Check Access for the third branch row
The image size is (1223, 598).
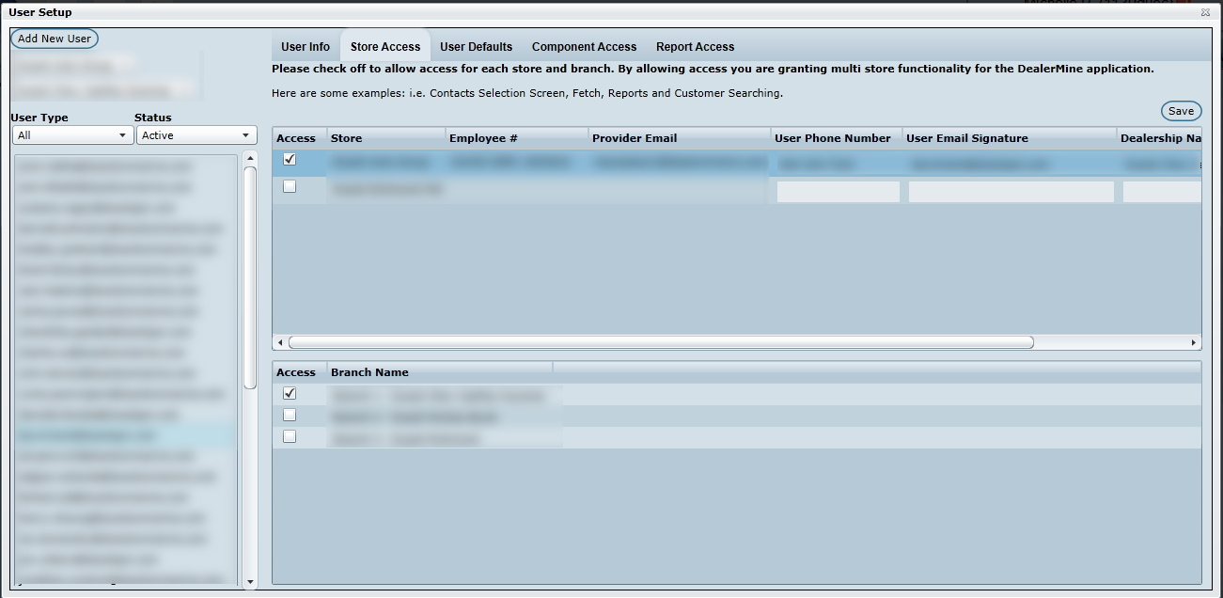[x=290, y=436]
